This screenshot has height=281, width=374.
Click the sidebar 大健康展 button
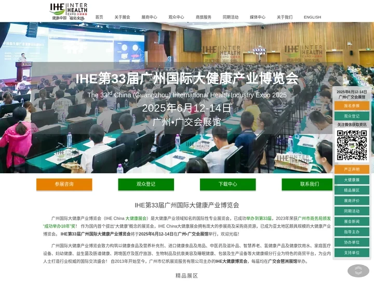(352, 180)
